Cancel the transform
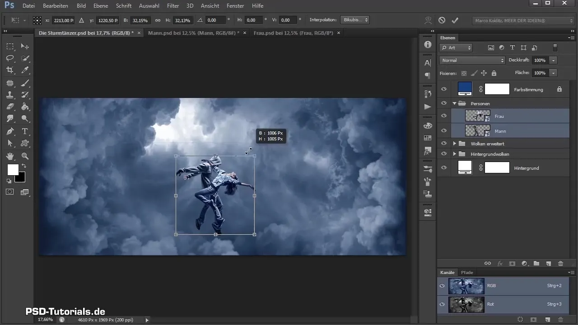Viewport: 578px width, 325px height. coord(442,20)
